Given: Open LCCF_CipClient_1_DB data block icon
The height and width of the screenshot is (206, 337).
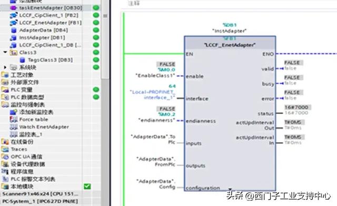Looking at the screenshot, I should [13, 45].
